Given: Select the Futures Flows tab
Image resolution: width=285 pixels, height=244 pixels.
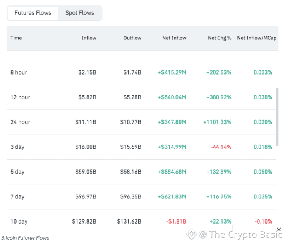Looking at the screenshot, I should click(33, 13).
